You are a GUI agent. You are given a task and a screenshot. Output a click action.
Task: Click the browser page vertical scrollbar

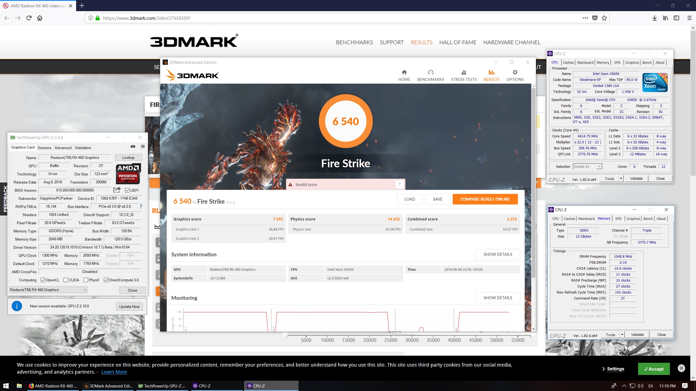click(693, 103)
